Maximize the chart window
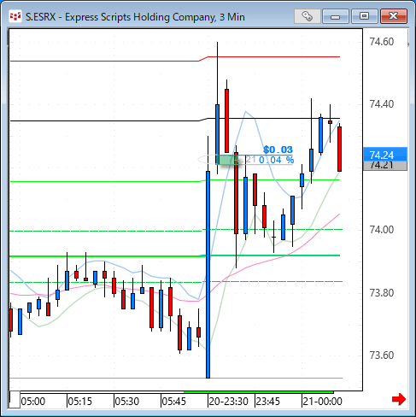This screenshot has height=417, width=416. tap(364, 16)
